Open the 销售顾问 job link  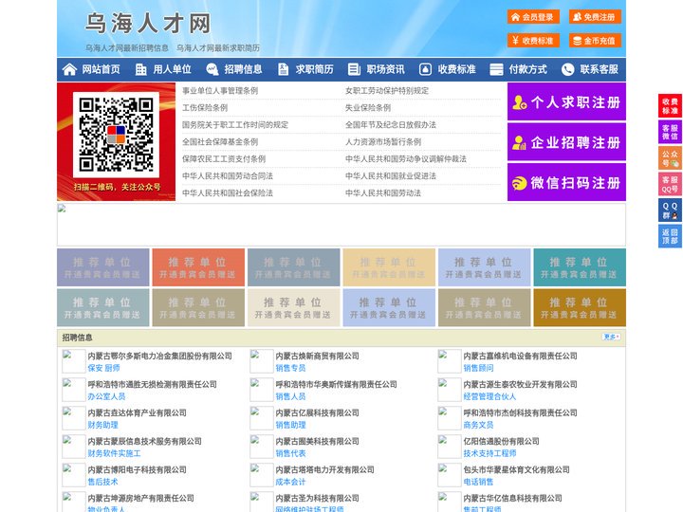click(x=478, y=368)
